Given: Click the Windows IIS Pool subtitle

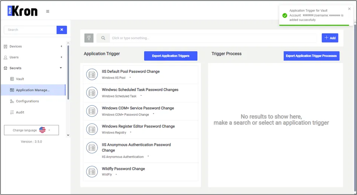Looking at the screenshot, I should (114, 78).
